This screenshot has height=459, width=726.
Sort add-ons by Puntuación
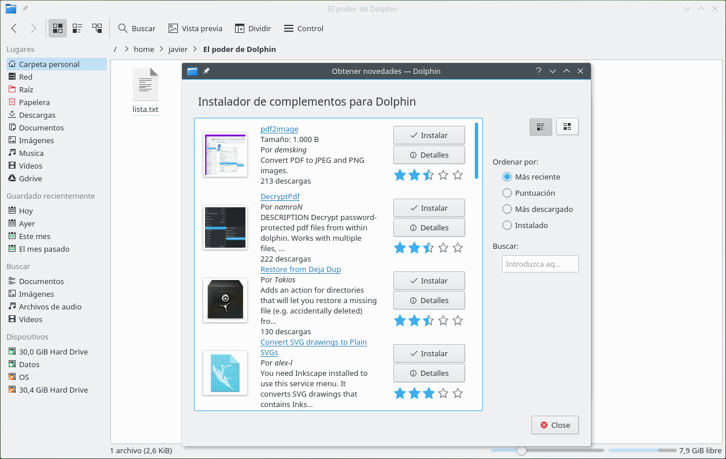click(x=528, y=193)
